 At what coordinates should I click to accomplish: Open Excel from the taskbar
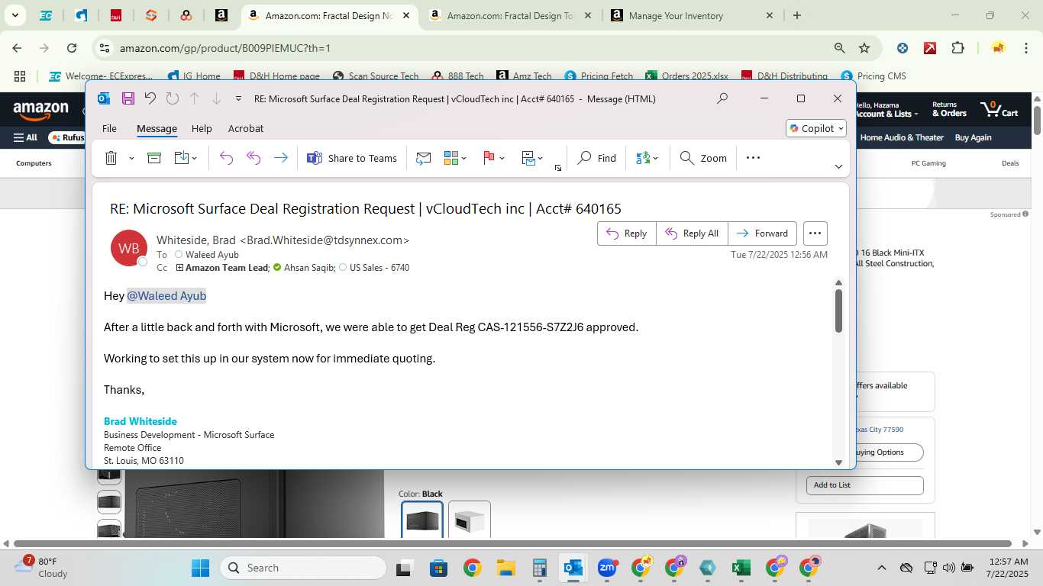pyautogui.click(x=741, y=568)
